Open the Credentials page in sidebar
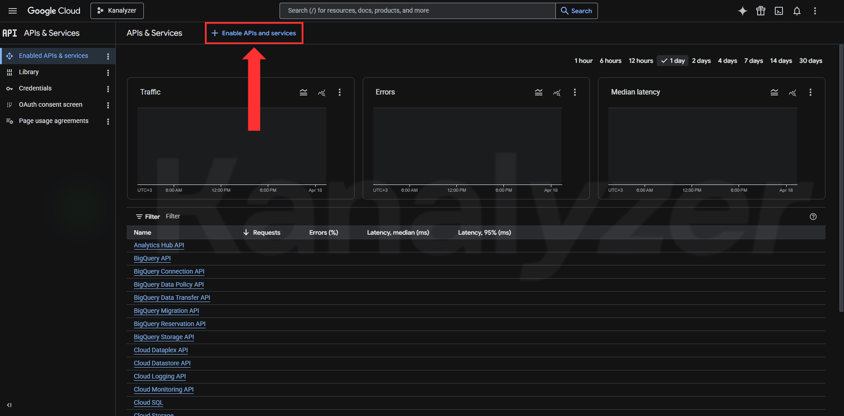The image size is (844, 416). (35, 89)
